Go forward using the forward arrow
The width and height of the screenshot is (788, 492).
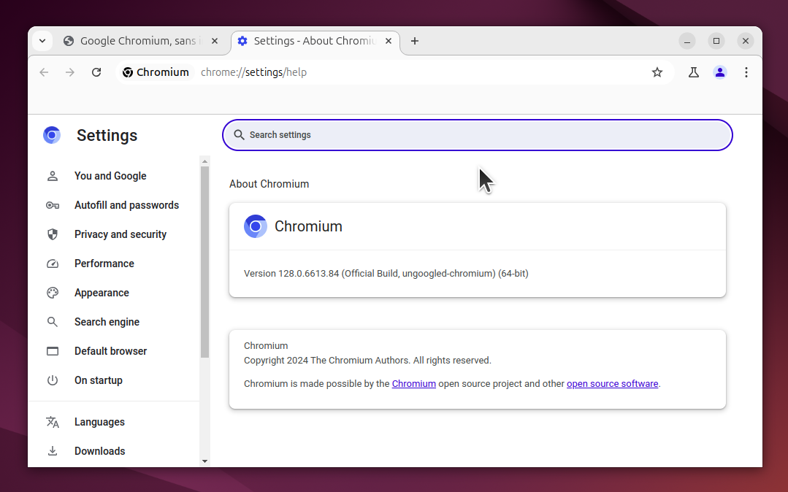[70, 72]
